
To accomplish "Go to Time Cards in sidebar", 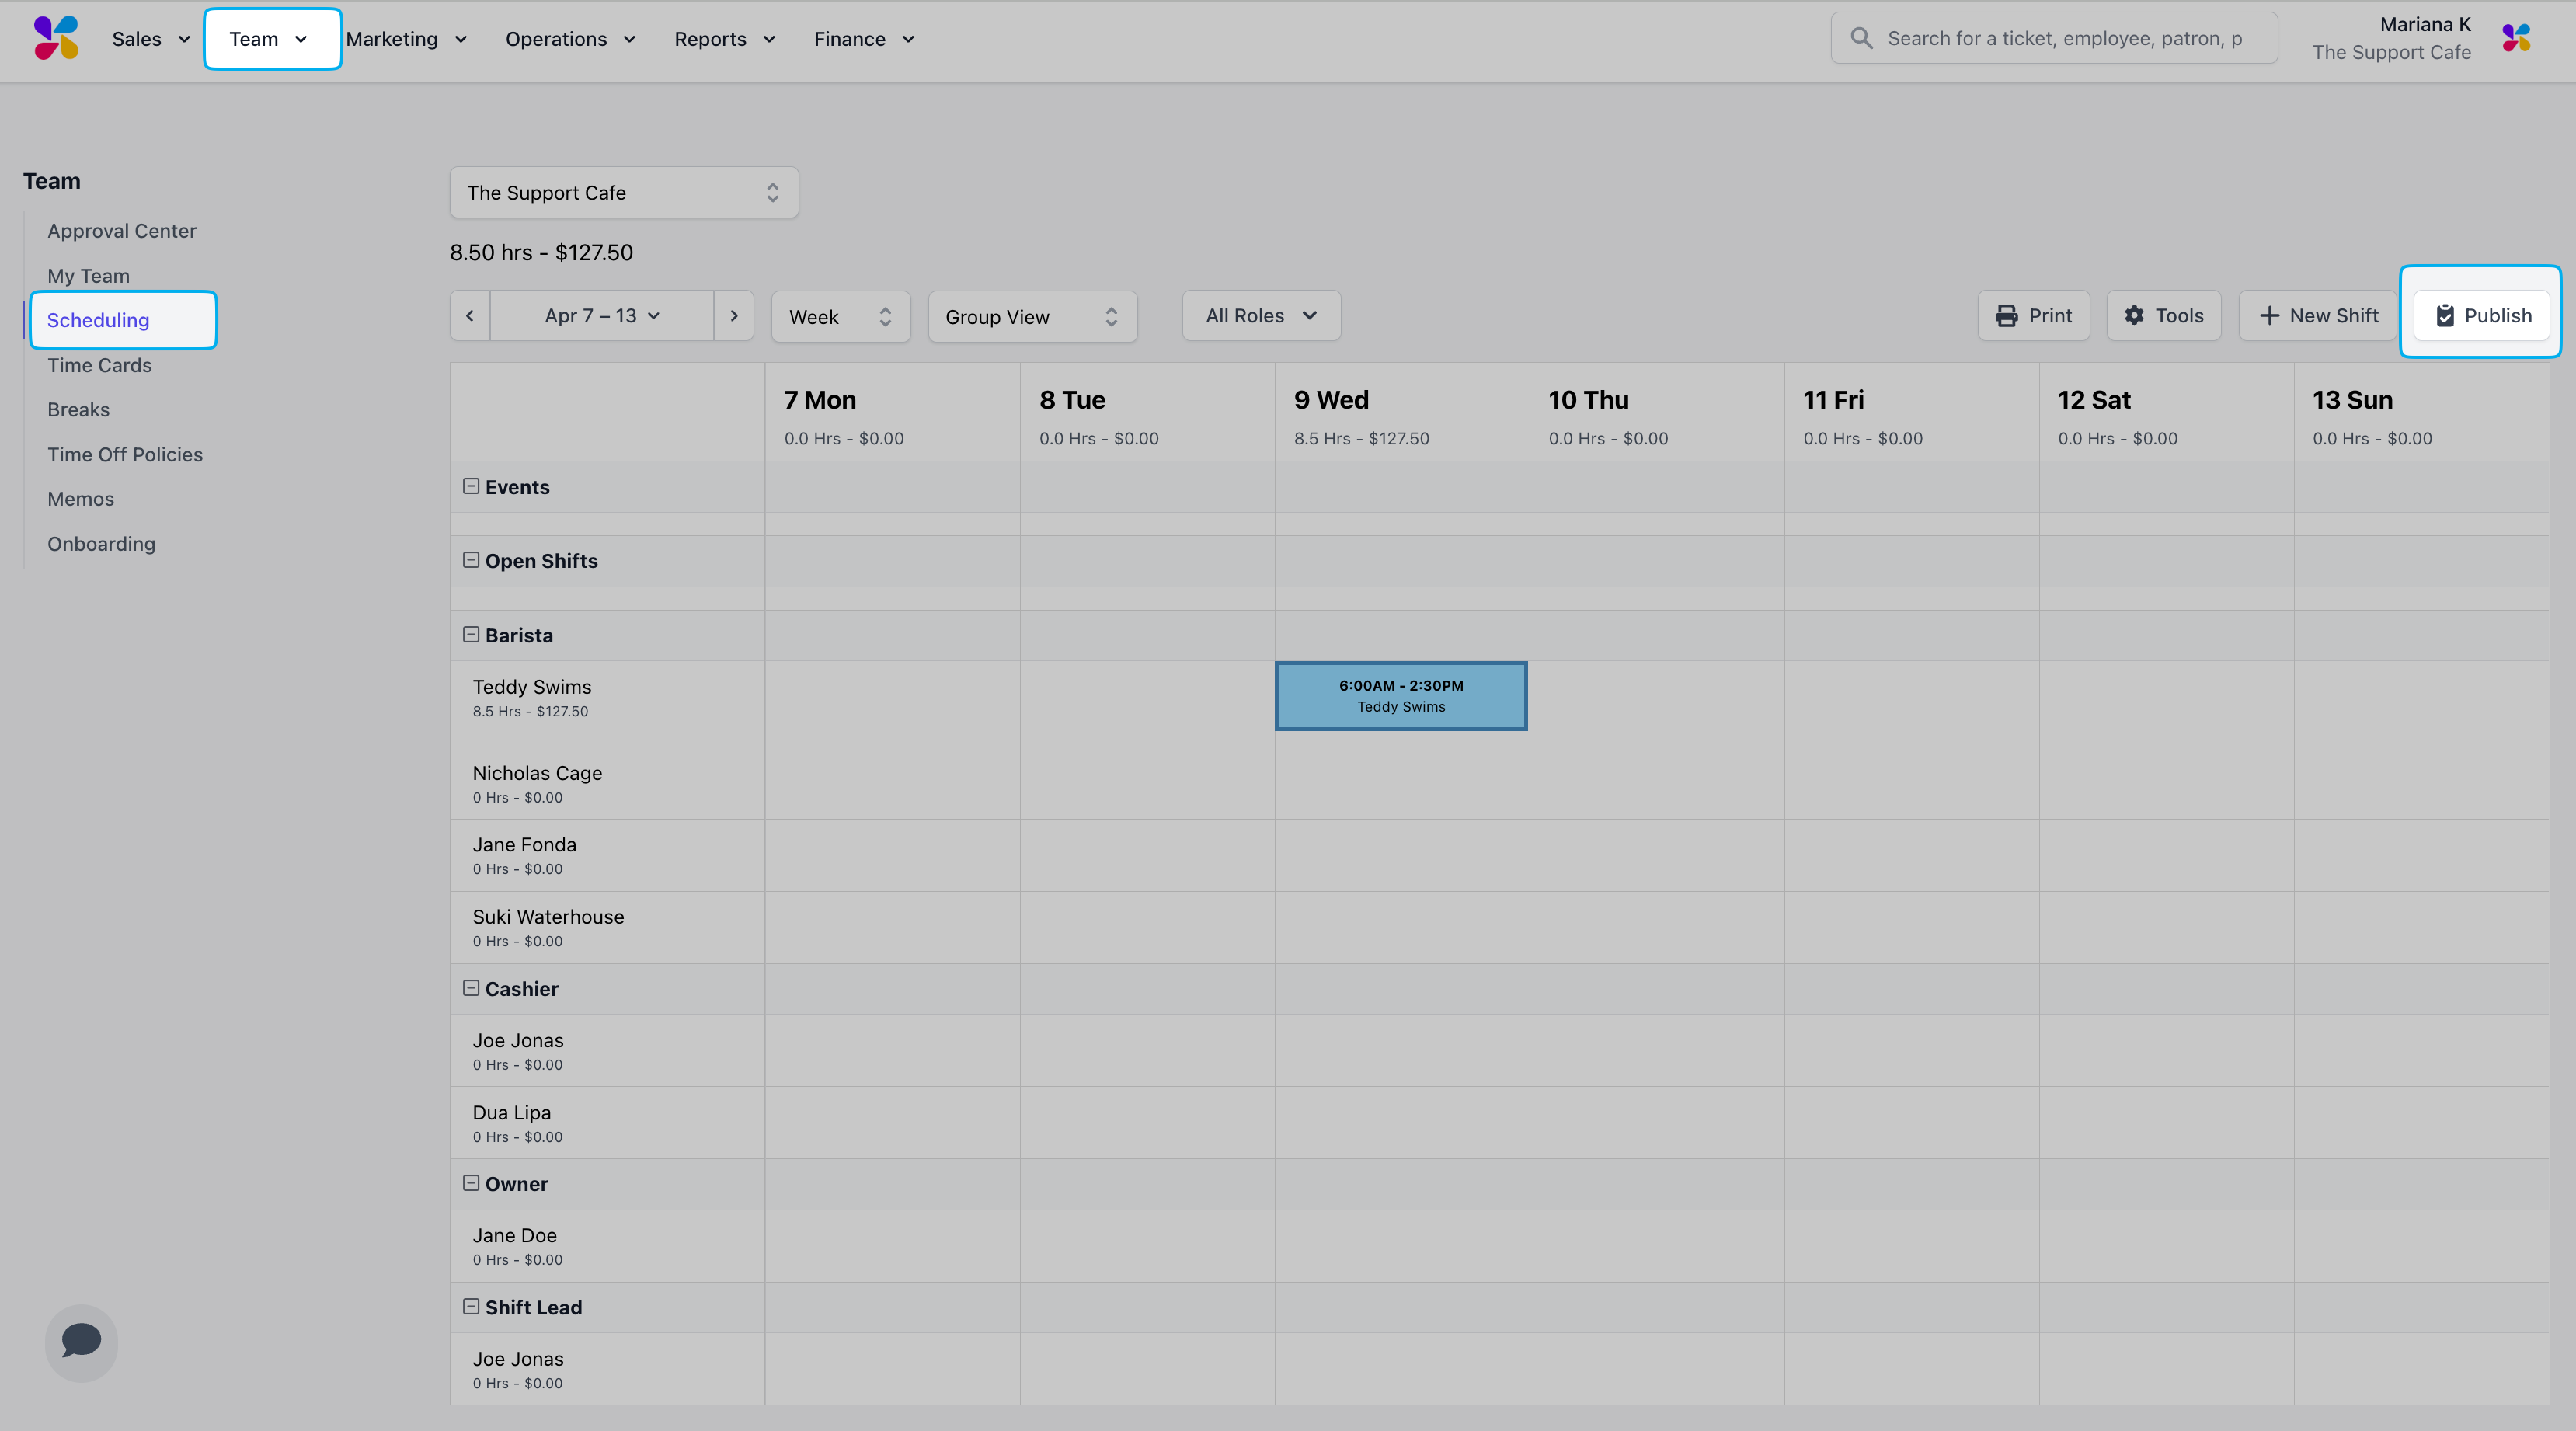I will 99,365.
